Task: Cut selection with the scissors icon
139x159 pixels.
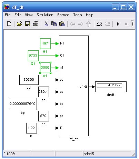Action: (46, 24)
